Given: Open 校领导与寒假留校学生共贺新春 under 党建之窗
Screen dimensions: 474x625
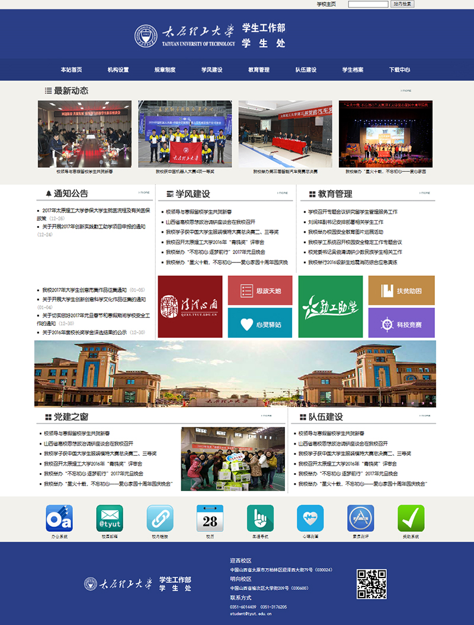Looking at the screenshot, I should (77, 433).
